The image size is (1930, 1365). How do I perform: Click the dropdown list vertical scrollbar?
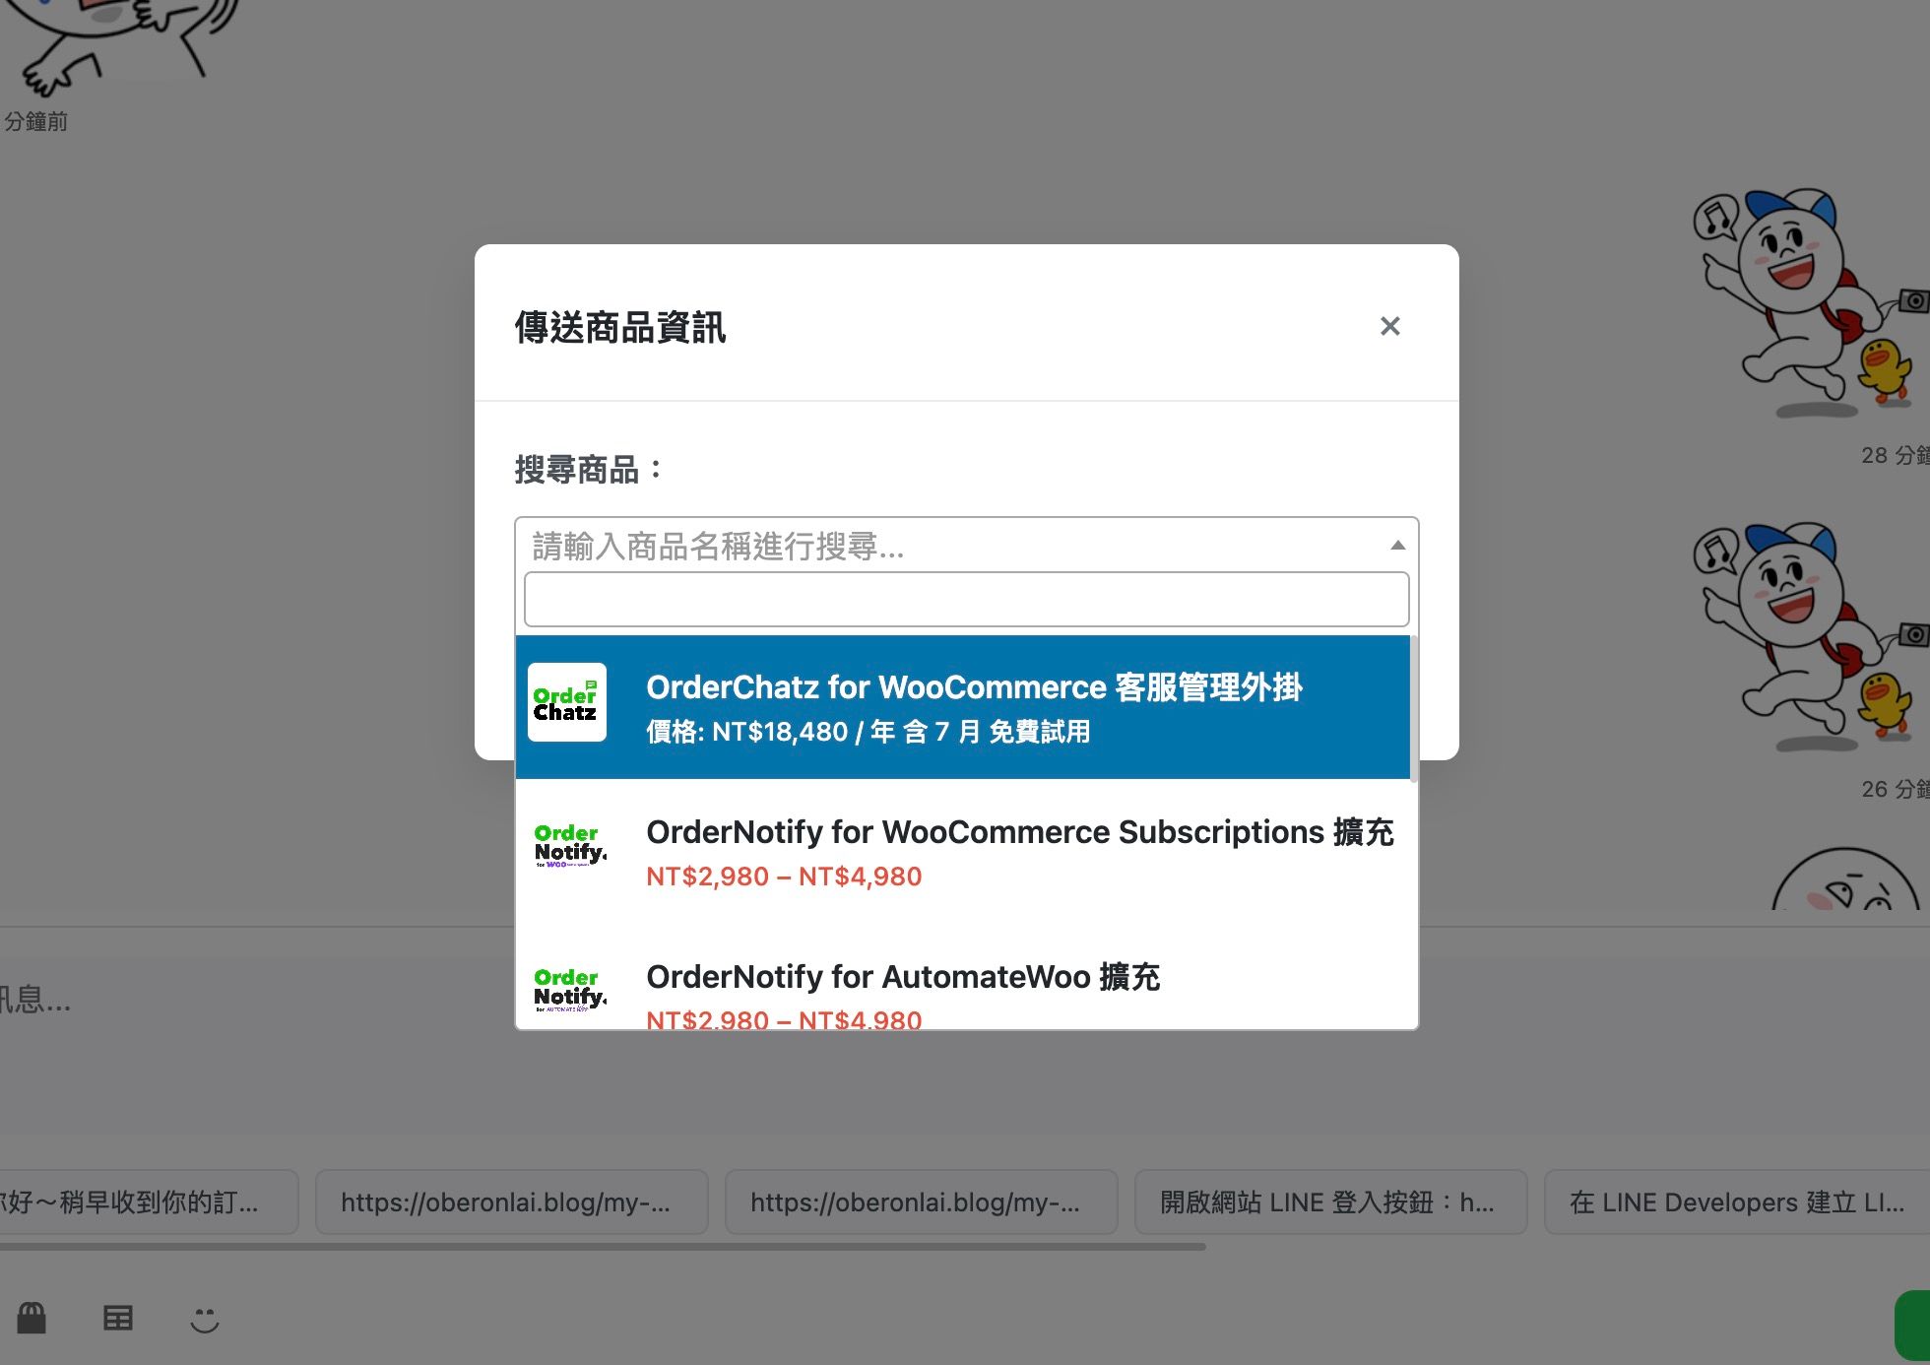click(x=1414, y=709)
